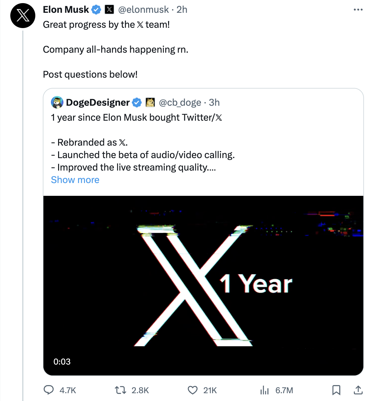The image size is (373, 401).
Task: Expand quoted post with Show more
Action: coord(75,180)
